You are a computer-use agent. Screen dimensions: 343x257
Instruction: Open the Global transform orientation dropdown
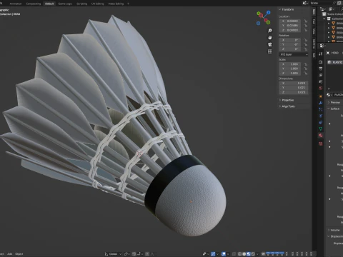pyautogui.click(x=113, y=254)
